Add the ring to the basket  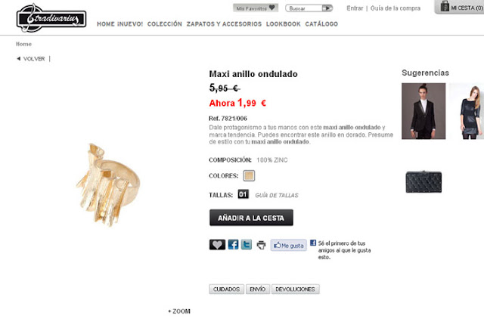tap(251, 218)
